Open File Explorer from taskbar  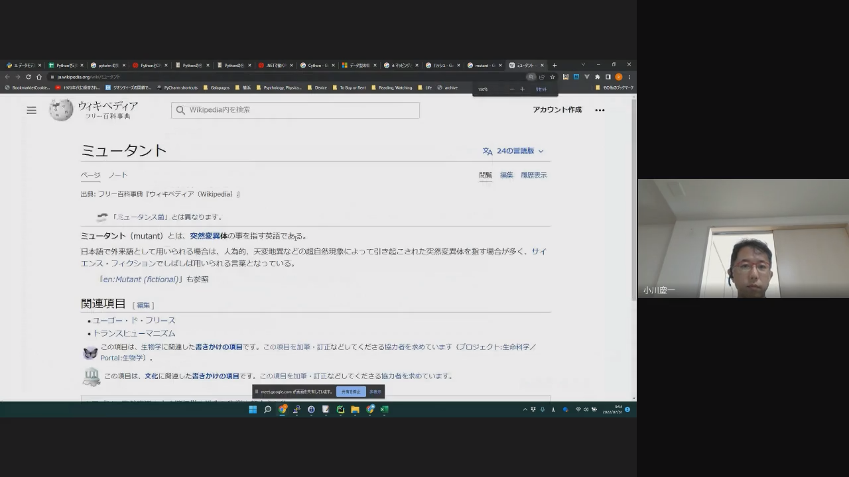coord(355,409)
